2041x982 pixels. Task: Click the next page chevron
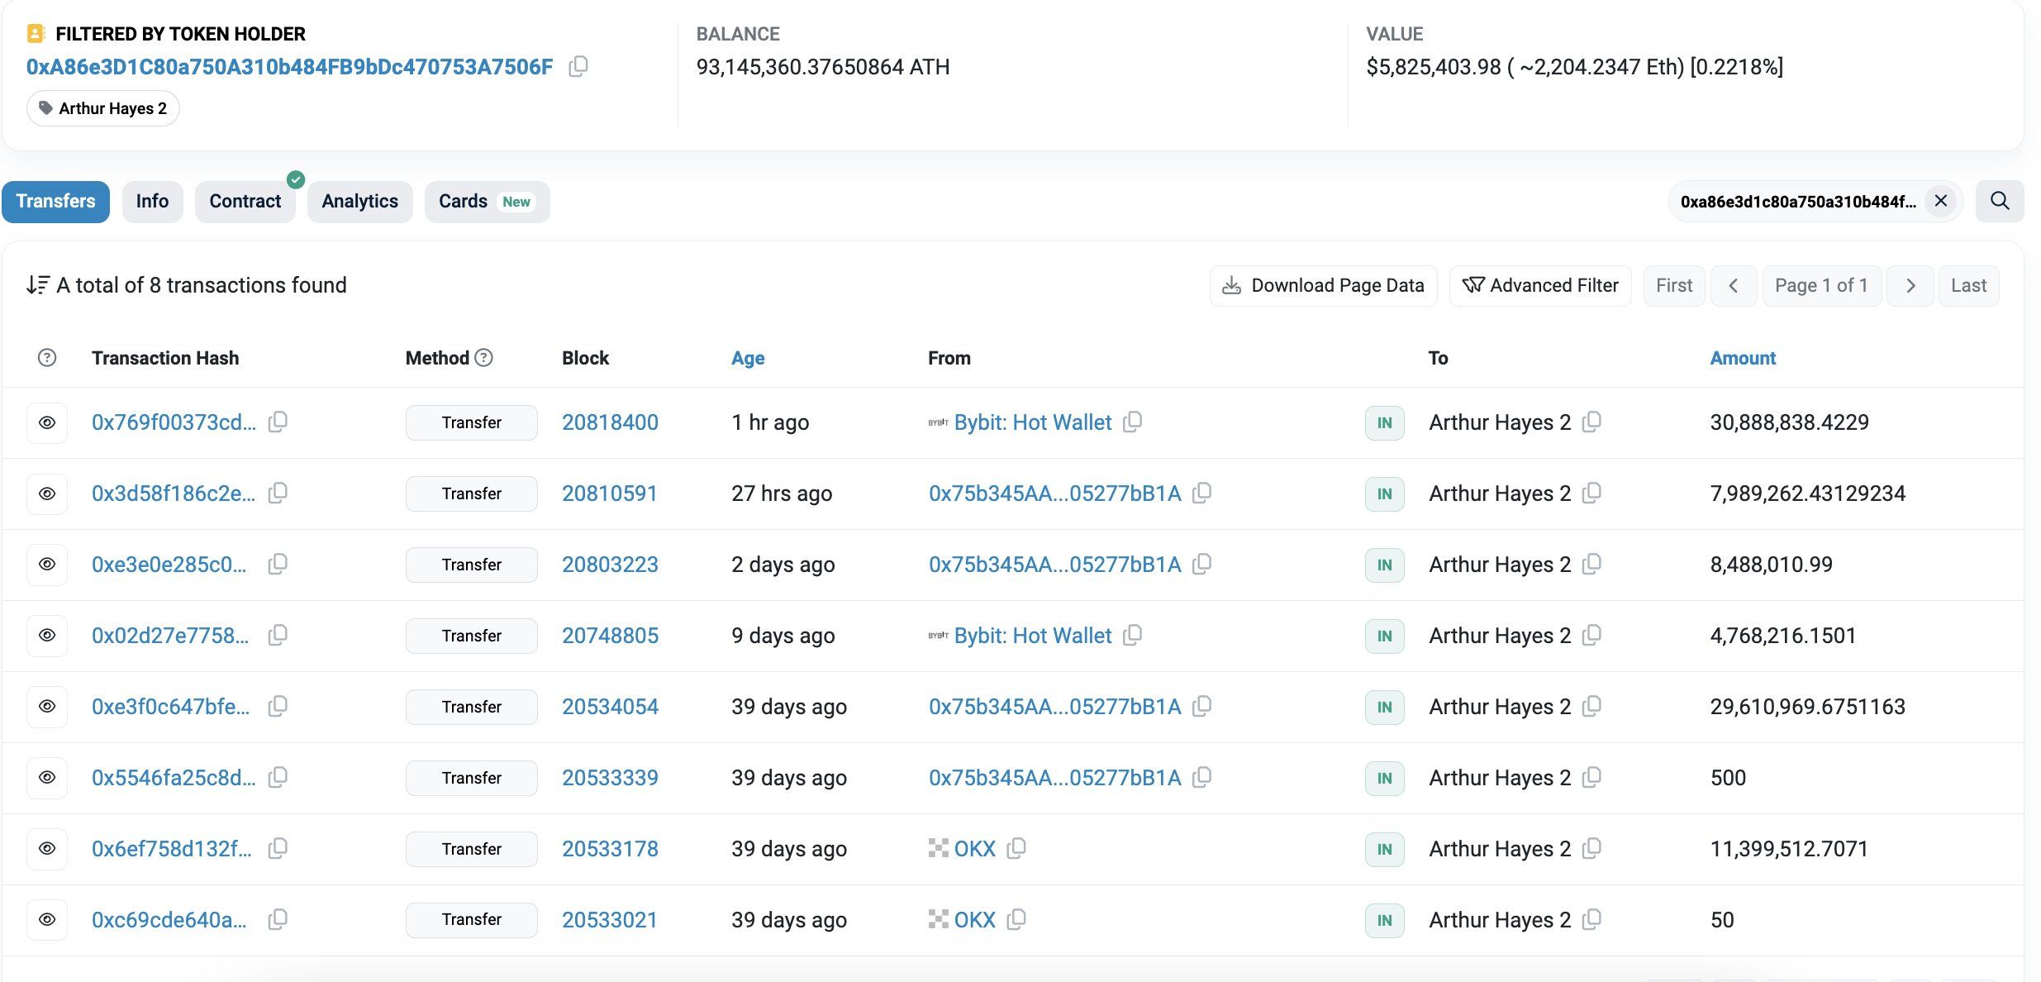pos(1910,286)
